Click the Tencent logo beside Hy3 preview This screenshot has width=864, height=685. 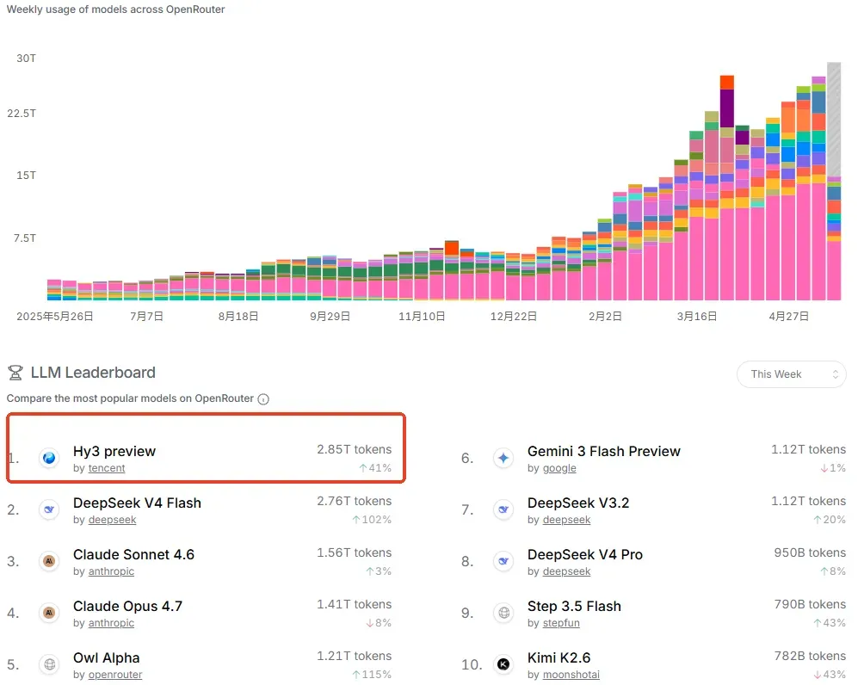[49, 458]
